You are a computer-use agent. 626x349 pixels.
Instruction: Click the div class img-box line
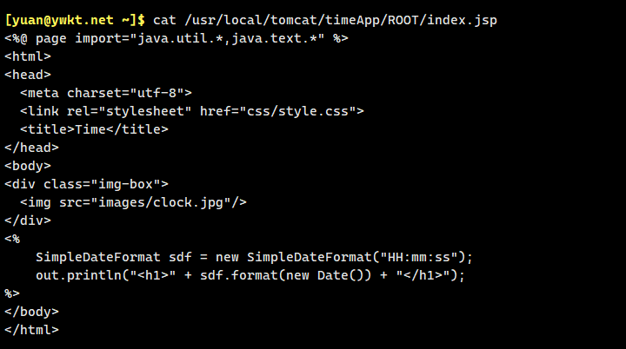point(86,184)
